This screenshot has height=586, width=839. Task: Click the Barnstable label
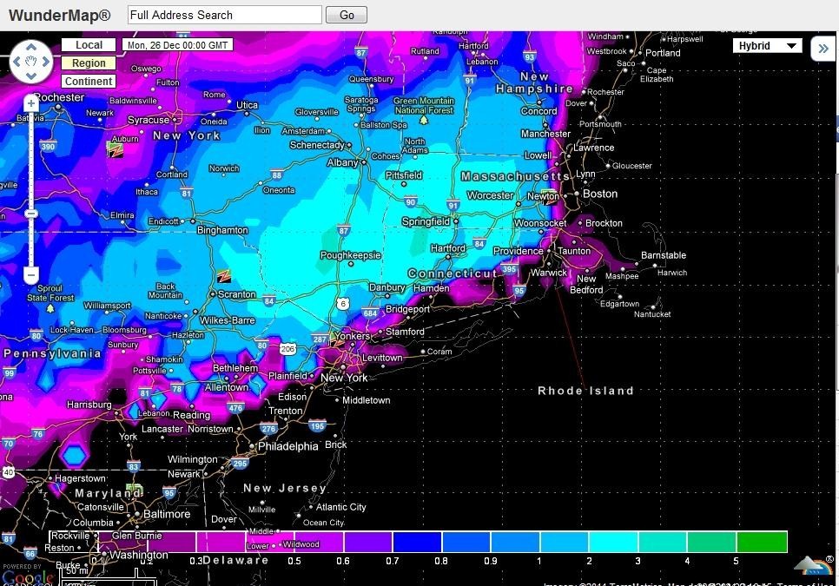pos(664,255)
